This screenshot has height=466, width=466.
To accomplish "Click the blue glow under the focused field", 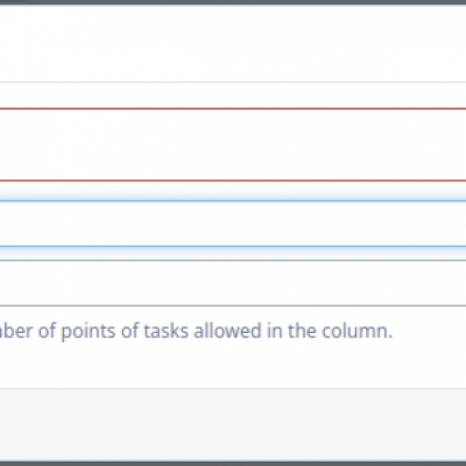I will coord(233,252).
